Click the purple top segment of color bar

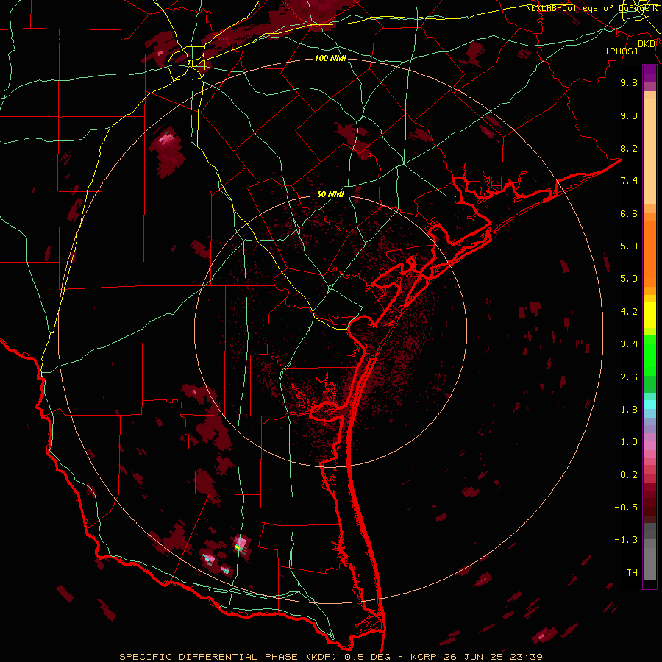tap(649, 74)
